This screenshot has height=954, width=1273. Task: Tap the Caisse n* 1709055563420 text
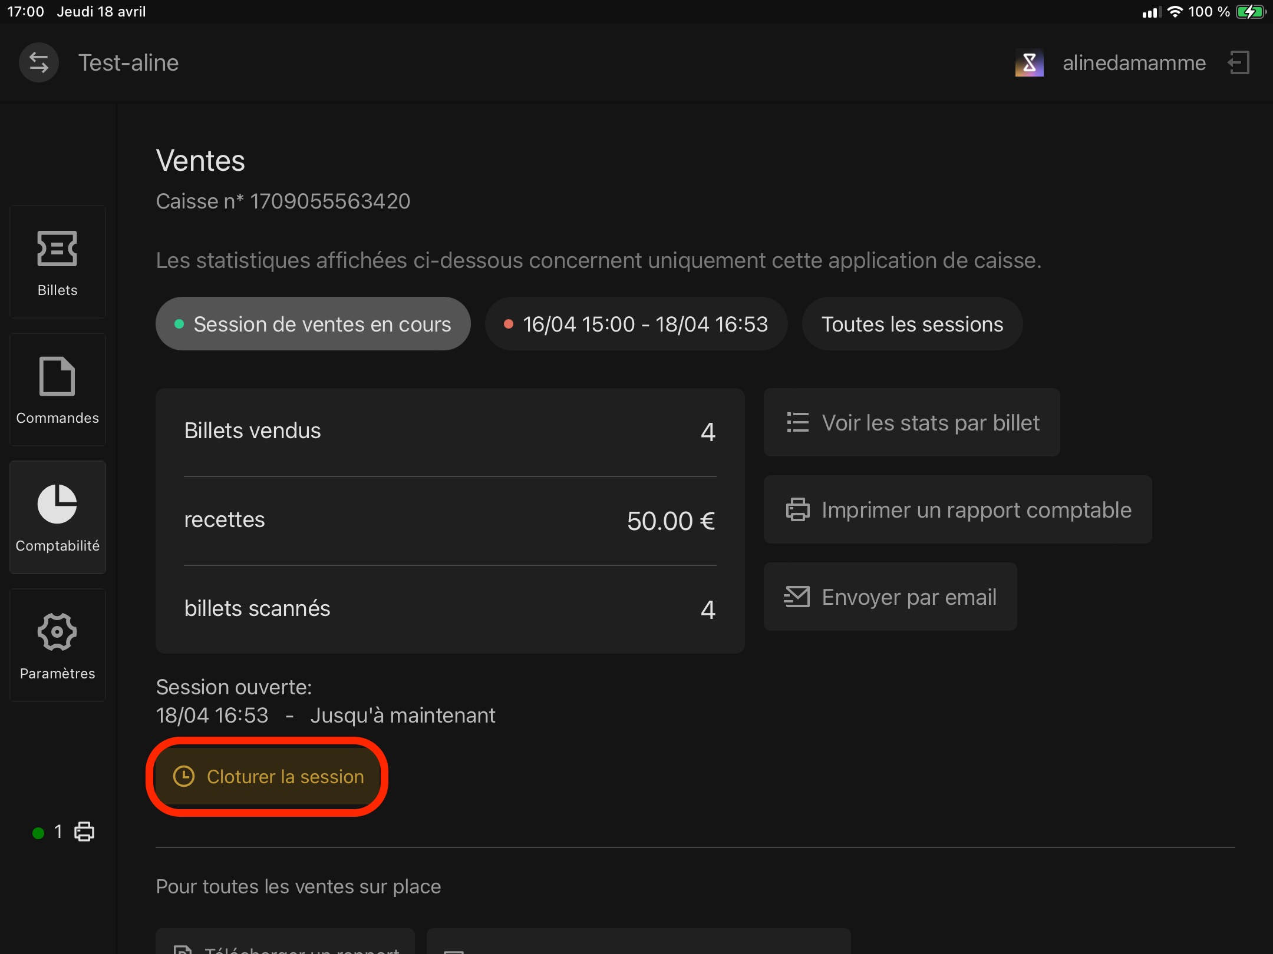coord(283,201)
